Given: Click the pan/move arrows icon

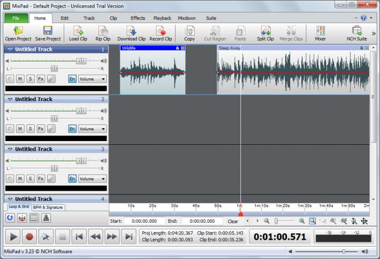Looking at the screenshot, I should (x=364, y=221).
